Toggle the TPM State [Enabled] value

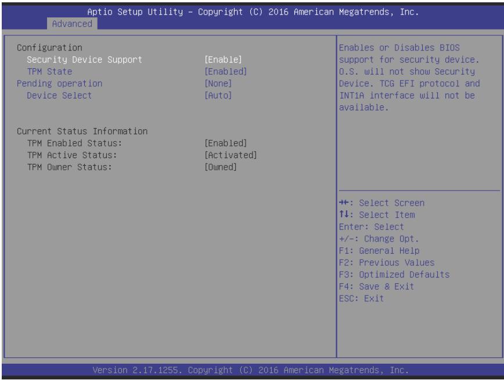[x=226, y=71]
